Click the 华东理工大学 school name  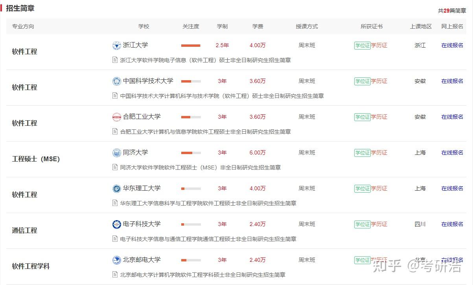coord(142,188)
